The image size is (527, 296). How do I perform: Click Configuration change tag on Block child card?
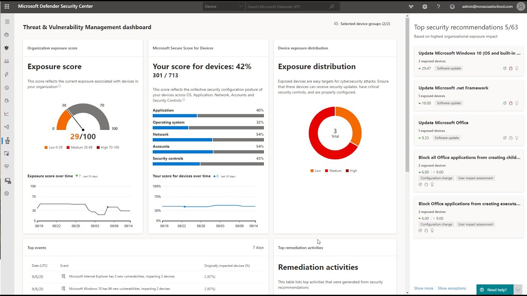436,178
